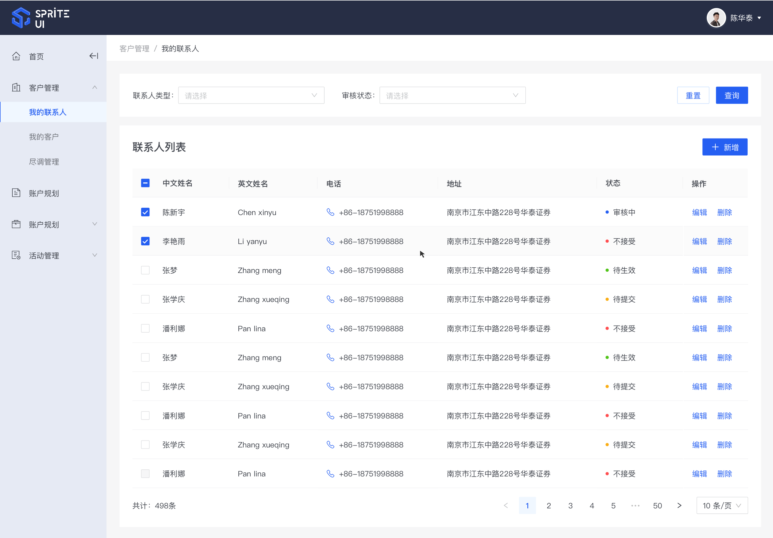773x538 pixels.
Task: Click the building icon beside 客户管理
Action: [16, 88]
